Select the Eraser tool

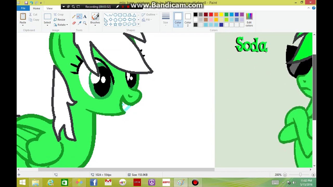[x=74, y=23]
